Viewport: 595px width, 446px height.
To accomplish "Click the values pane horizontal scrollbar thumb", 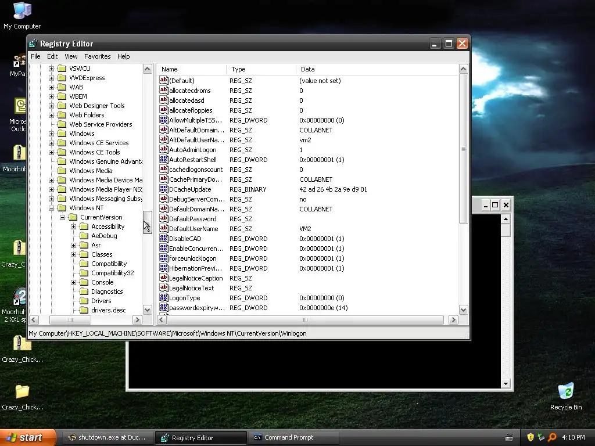I will [x=304, y=320].
